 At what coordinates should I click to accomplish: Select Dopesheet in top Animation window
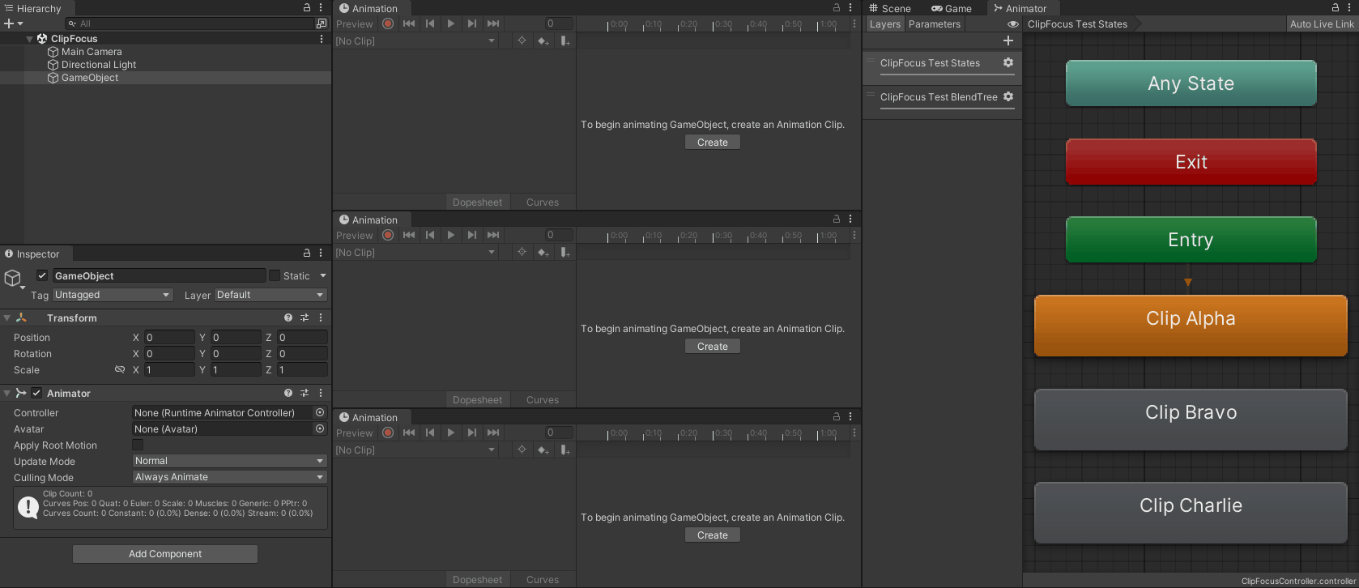coord(478,202)
